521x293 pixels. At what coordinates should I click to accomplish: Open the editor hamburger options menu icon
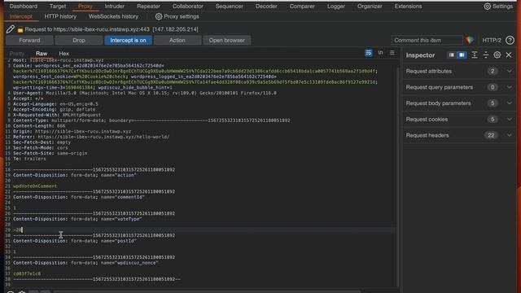[x=392, y=53]
